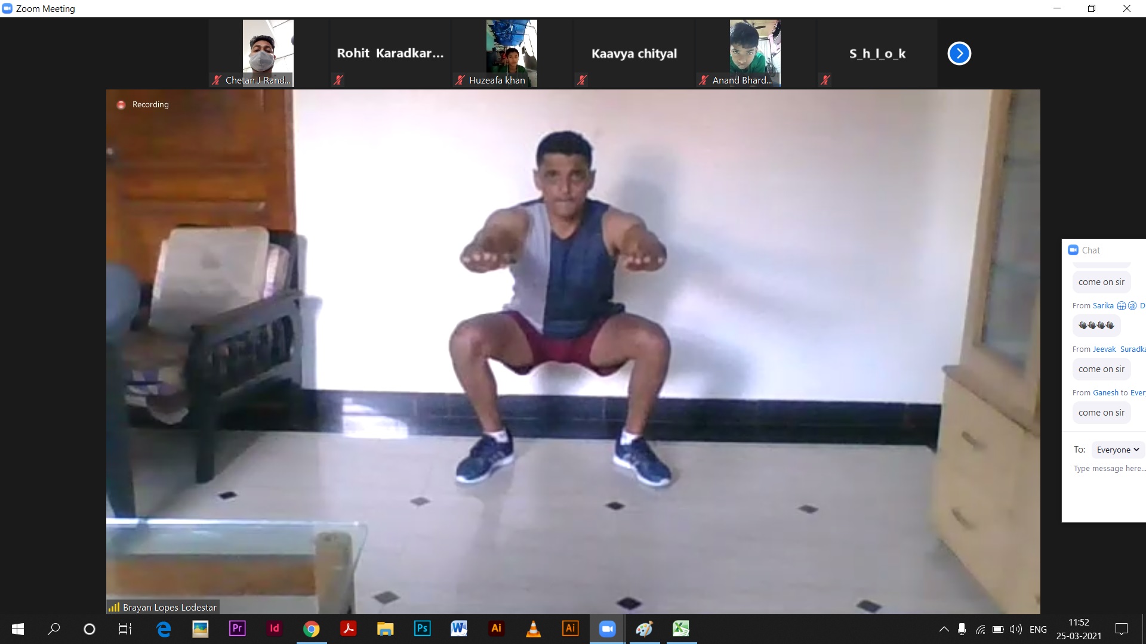Launch Microsoft Edge from taskbar
This screenshot has height=644, width=1146.
(163, 629)
